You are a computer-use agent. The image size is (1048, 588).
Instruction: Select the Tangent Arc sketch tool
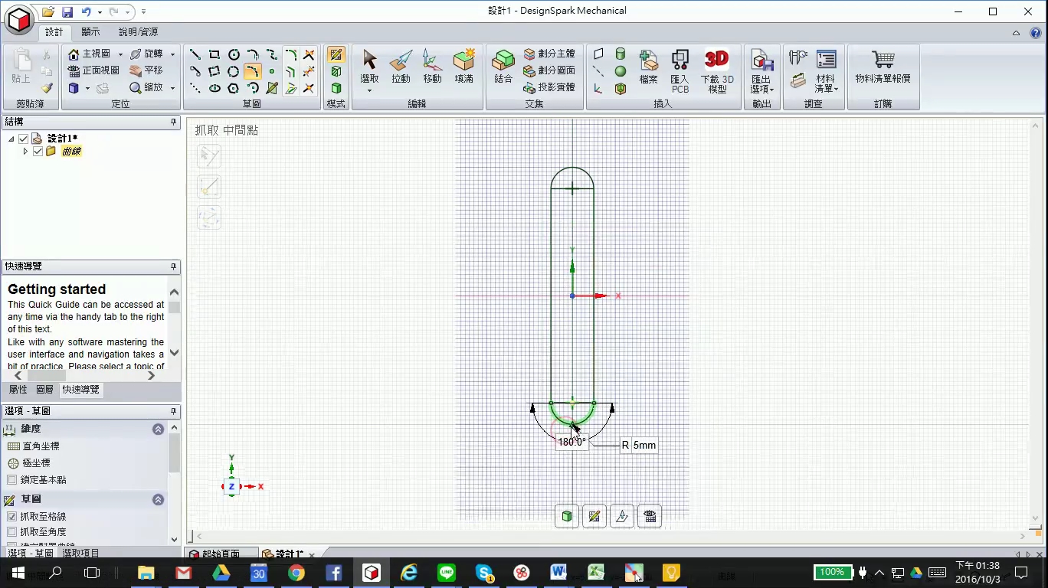point(253,54)
